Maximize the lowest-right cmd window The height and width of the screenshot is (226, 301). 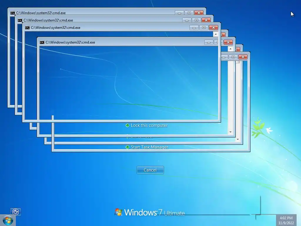click(x=233, y=57)
